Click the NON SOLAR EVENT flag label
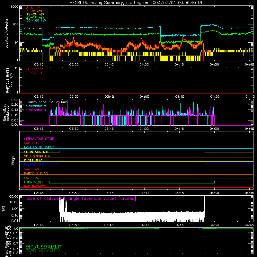The image size is (257, 257). [39, 147]
